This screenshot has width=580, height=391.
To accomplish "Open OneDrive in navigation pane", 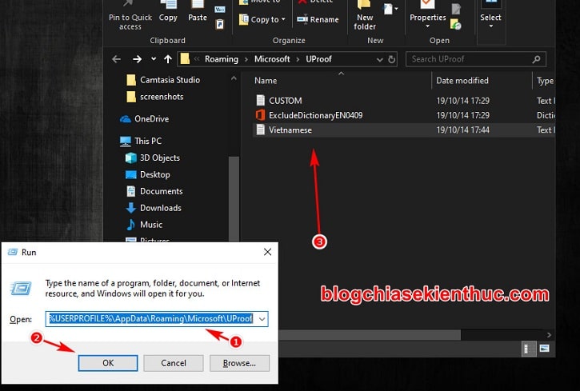I will click(145, 119).
